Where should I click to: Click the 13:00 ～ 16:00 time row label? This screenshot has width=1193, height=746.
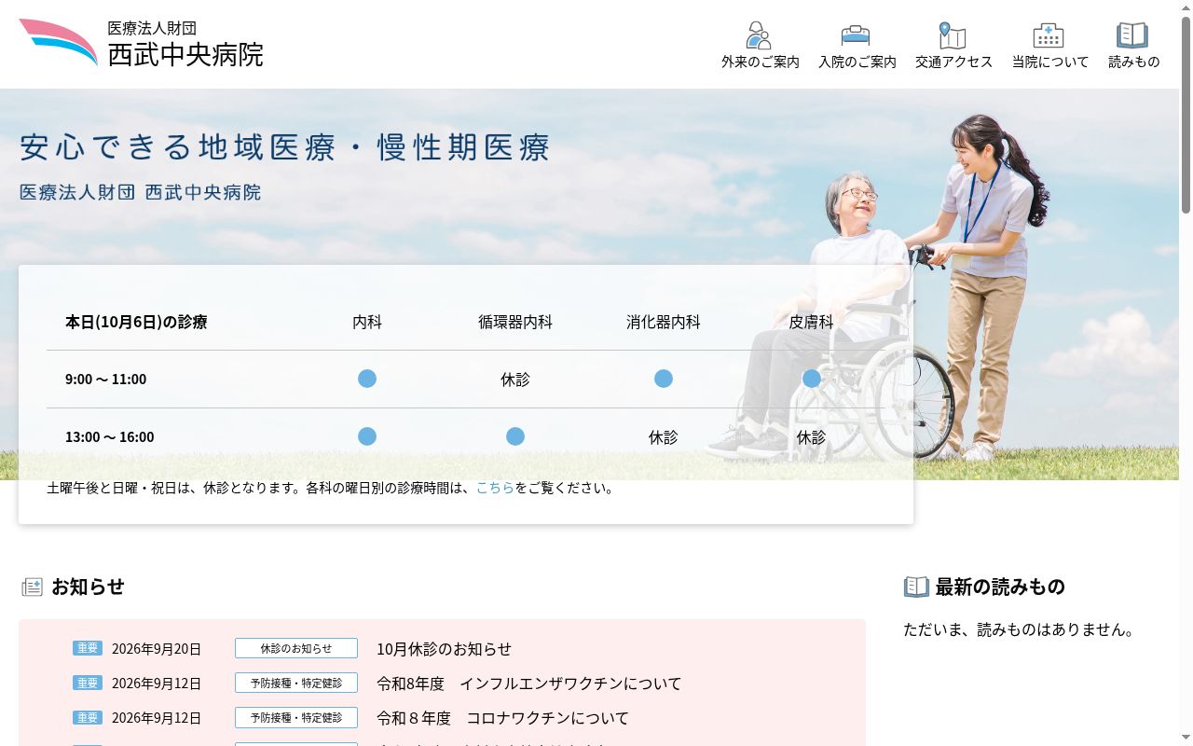(x=109, y=436)
